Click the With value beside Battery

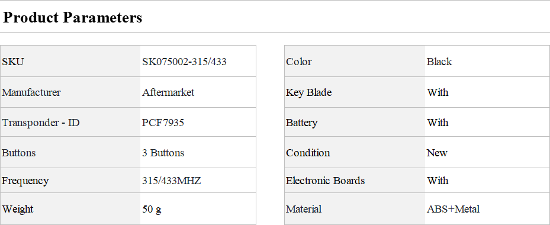point(438,123)
